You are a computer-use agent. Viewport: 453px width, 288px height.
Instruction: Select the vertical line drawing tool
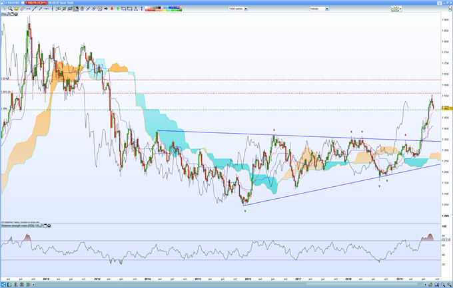click(x=52, y=9)
